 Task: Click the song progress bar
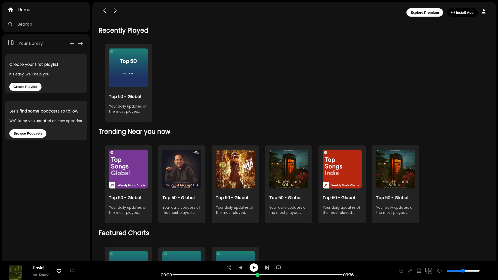[258, 275]
